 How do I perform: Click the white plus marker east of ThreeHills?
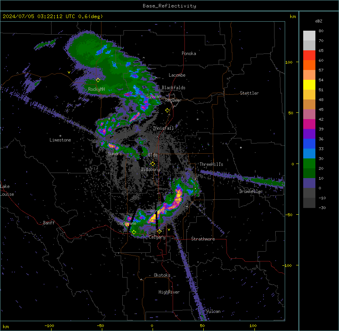tap(241, 147)
